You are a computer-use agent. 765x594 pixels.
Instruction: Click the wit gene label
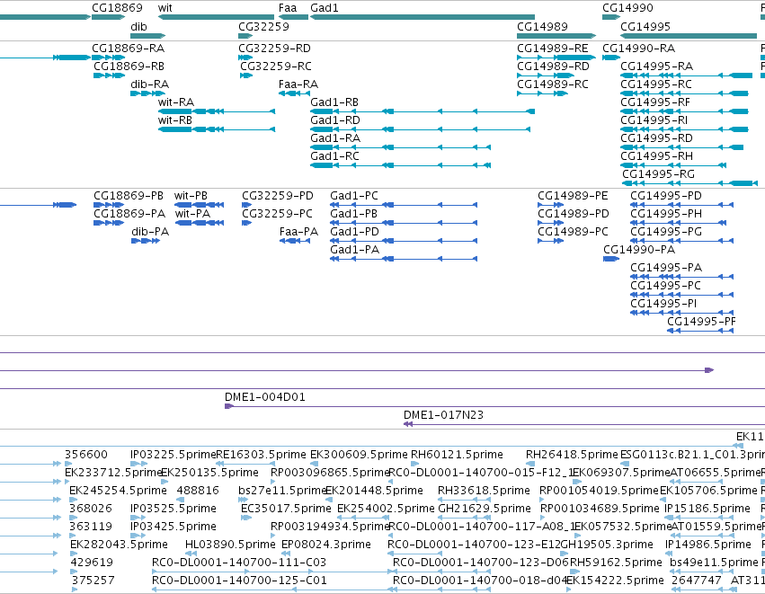click(x=165, y=8)
